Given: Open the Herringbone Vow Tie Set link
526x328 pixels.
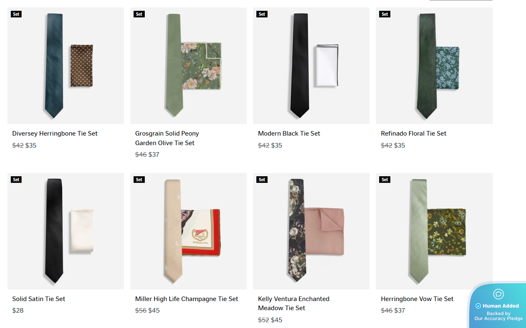Looking at the screenshot, I should (x=417, y=299).
